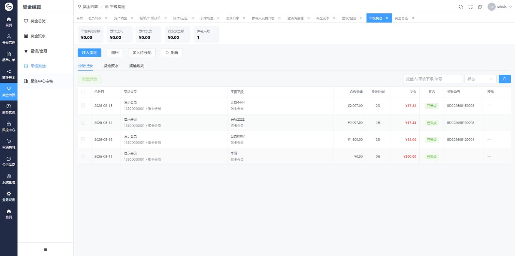Close the 资产调整 page tab
The width and height of the screenshot is (515, 256).
[x=131, y=18]
